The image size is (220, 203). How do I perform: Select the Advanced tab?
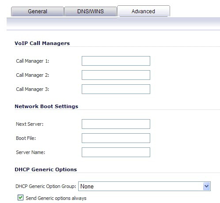coord(144,11)
